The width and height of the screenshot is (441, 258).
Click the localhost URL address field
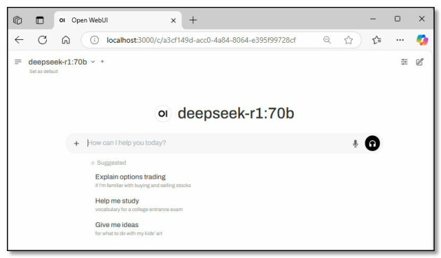[201, 40]
